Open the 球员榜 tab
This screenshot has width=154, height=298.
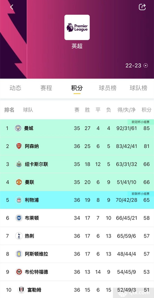coord(108,88)
